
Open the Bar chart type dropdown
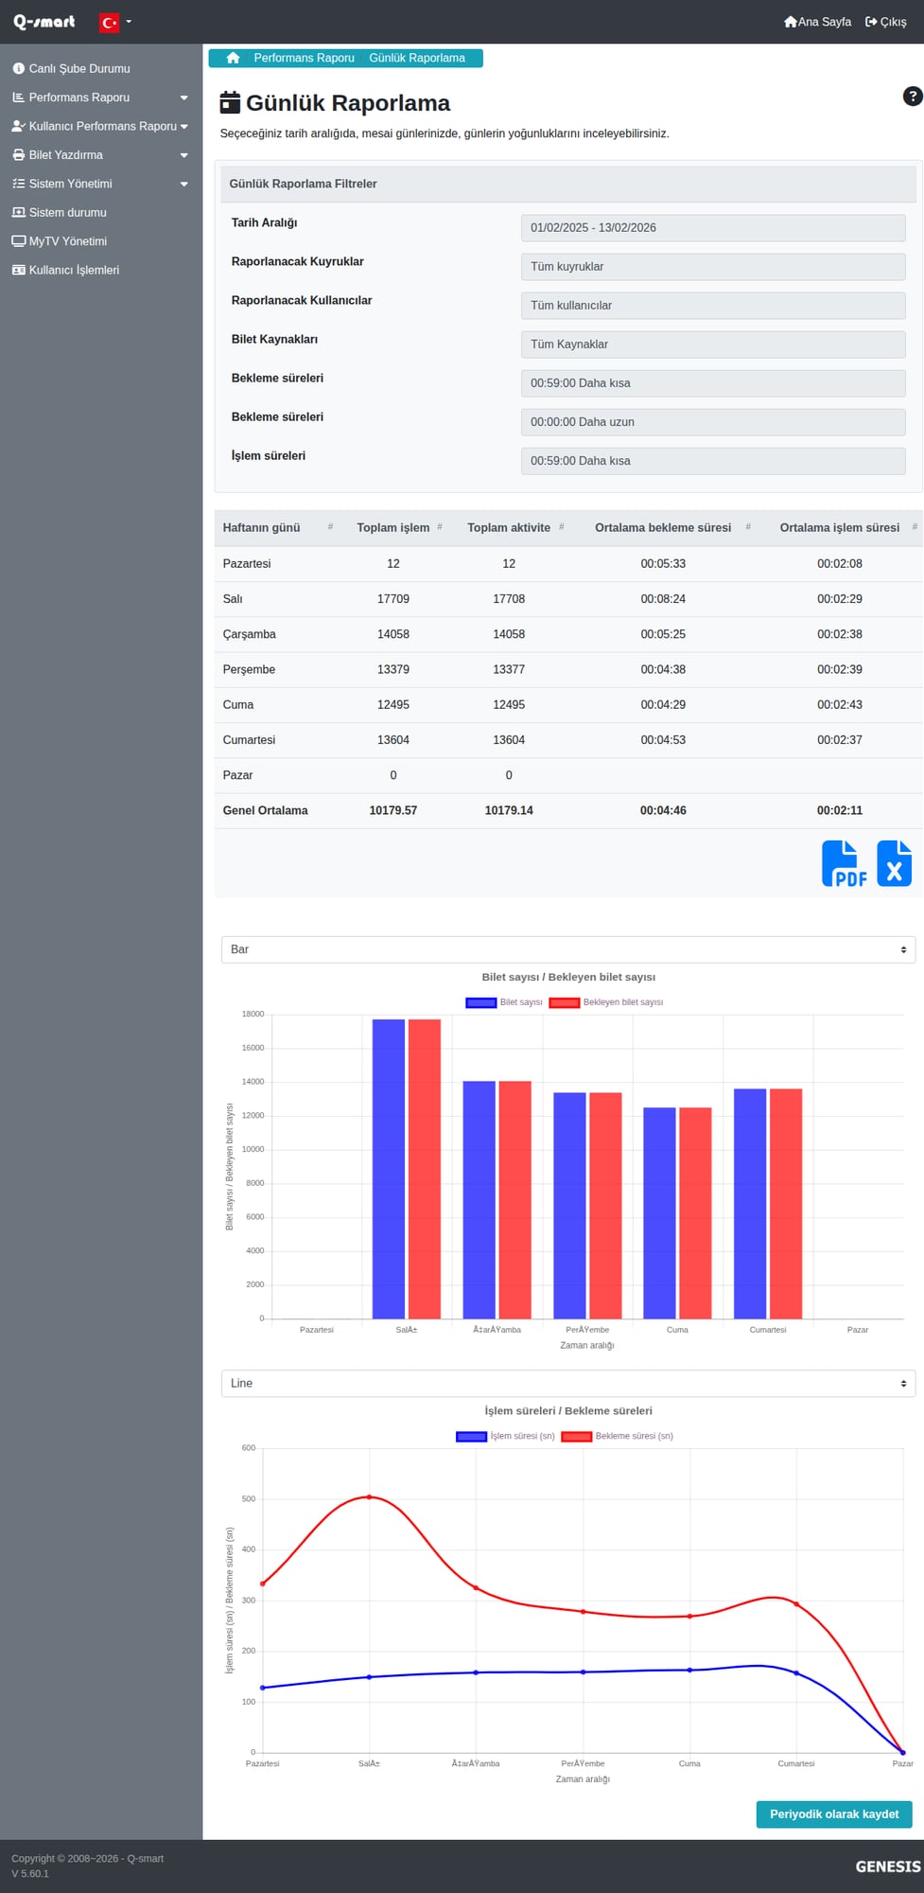pos(567,949)
